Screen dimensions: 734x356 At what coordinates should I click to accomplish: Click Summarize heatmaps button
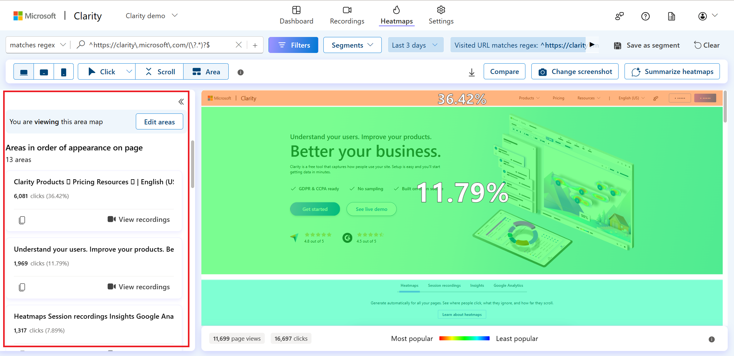click(672, 71)
